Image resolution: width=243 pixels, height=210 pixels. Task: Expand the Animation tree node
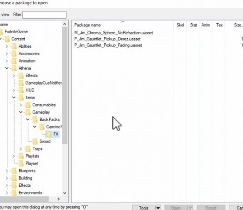click(7, 61)
